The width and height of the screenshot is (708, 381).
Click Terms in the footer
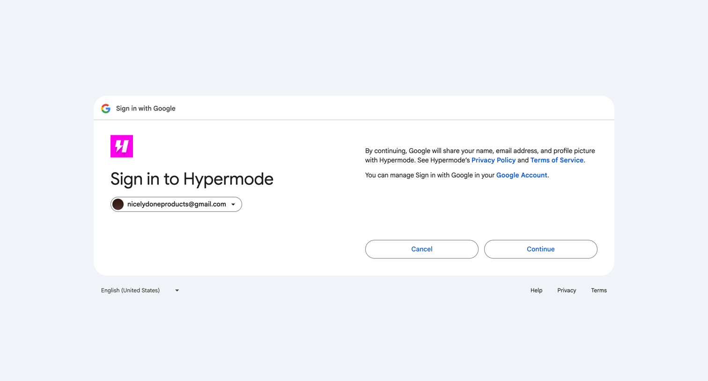[x=599, y=290]
